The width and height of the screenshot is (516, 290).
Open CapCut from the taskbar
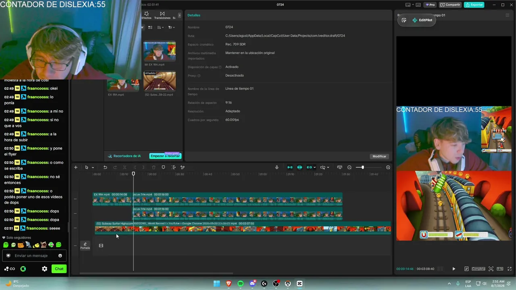tap(300, 284)
